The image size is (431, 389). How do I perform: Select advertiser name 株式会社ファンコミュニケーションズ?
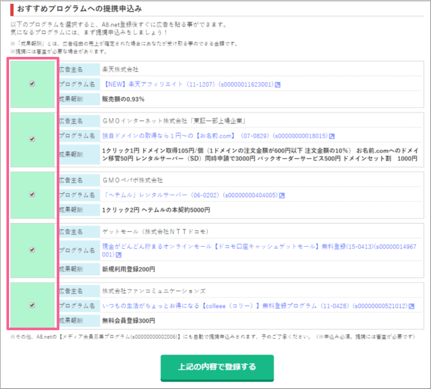154,291
